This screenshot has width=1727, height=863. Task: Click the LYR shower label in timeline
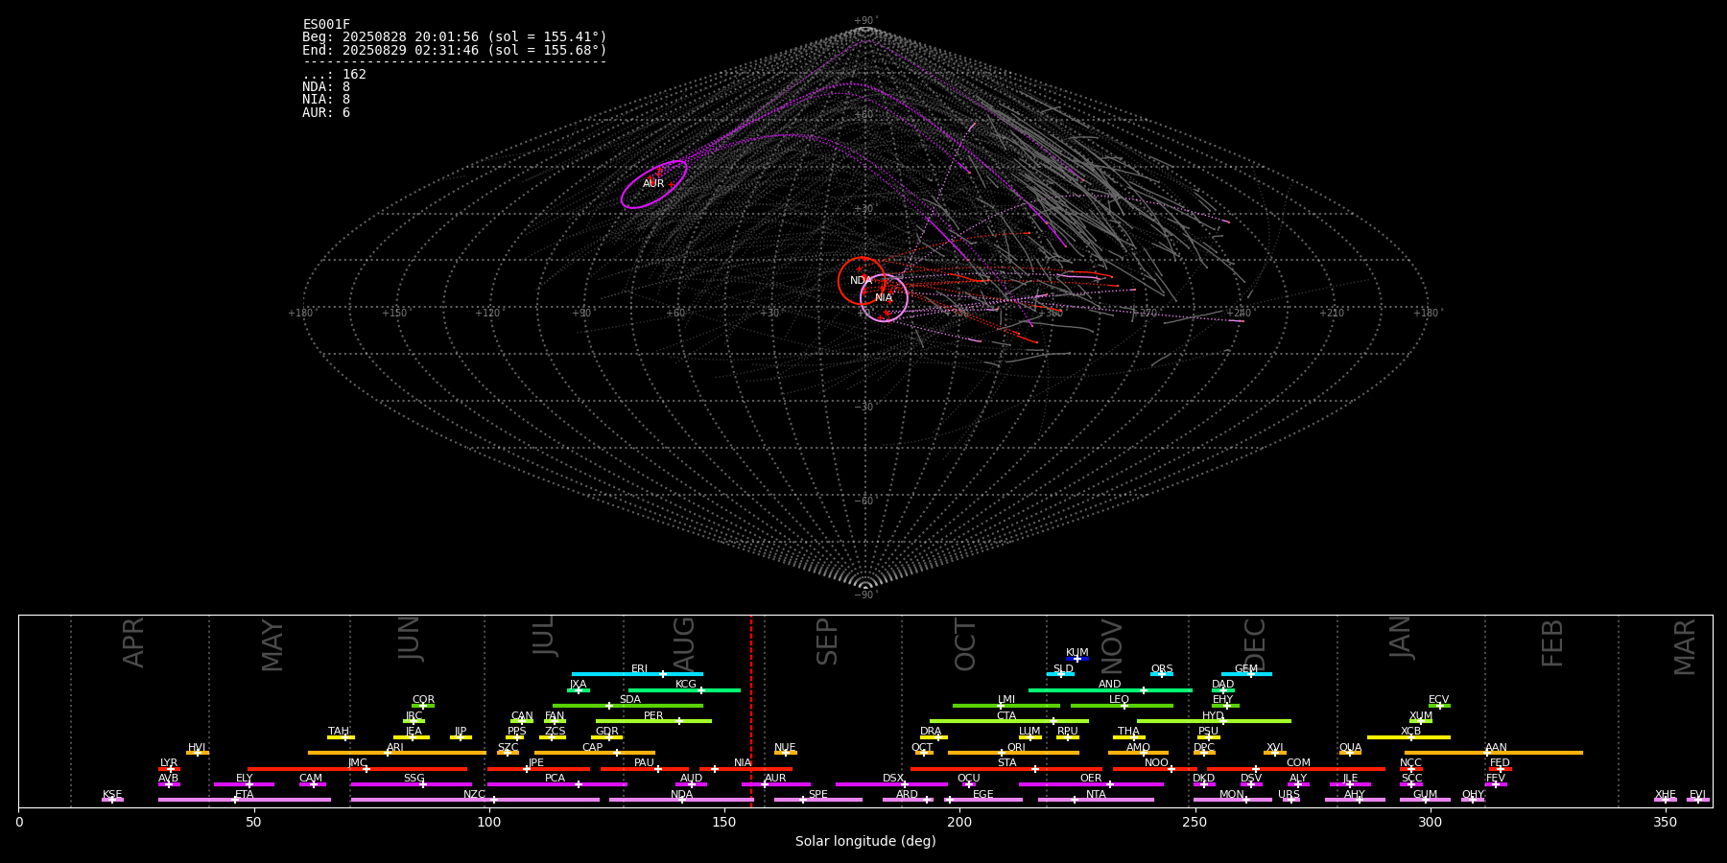click(x=169, y=763)
